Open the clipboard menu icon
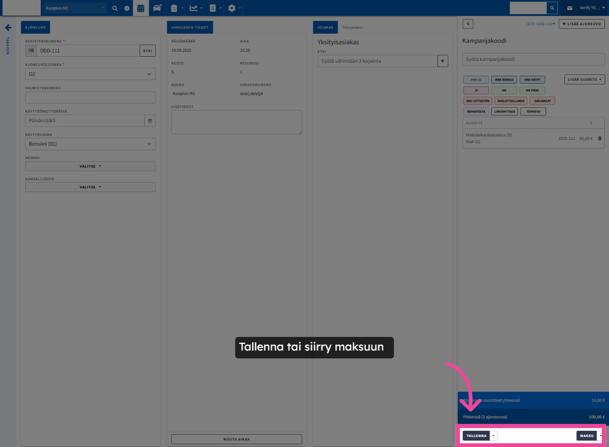 click(x=176, y=8)
